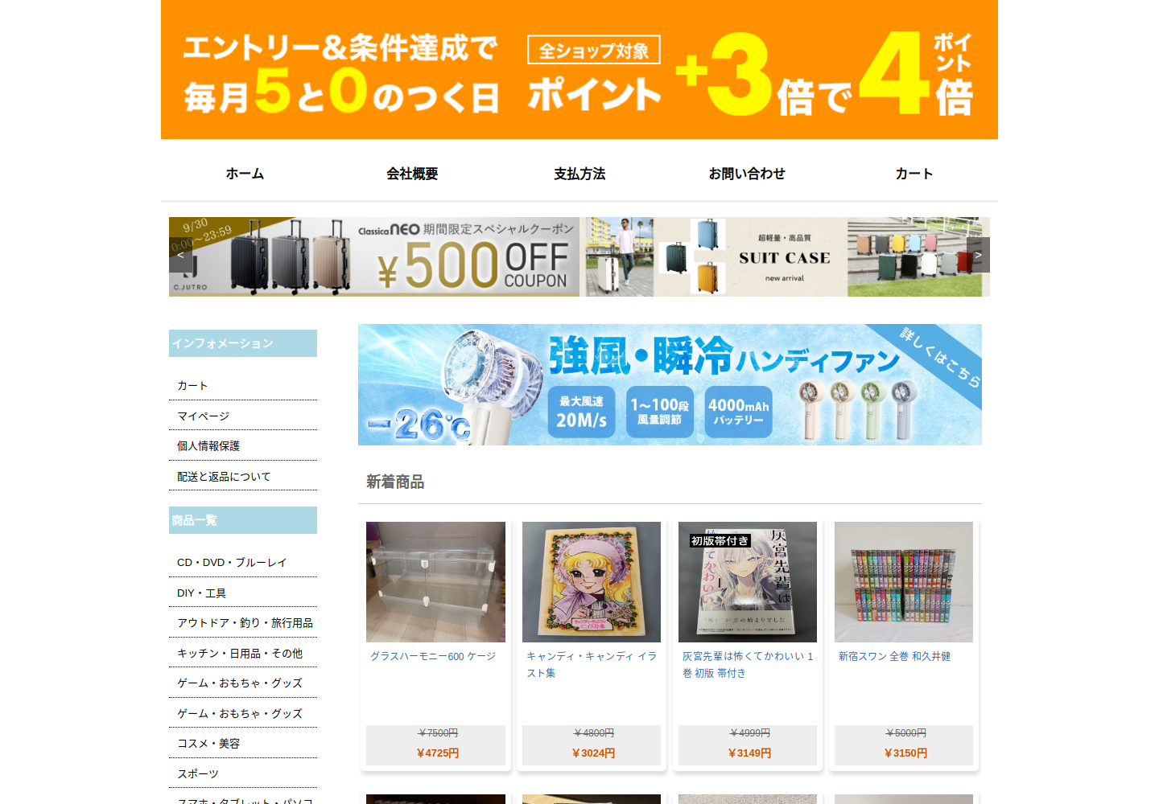
Task: Open the ¥500 OFF coupon banner
Action: pos(374,256)
